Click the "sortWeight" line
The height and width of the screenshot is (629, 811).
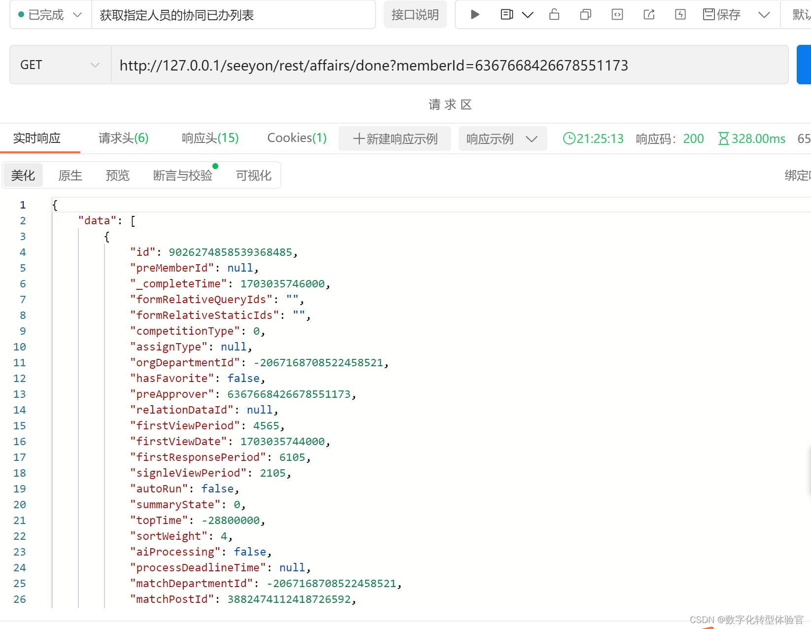181,536
